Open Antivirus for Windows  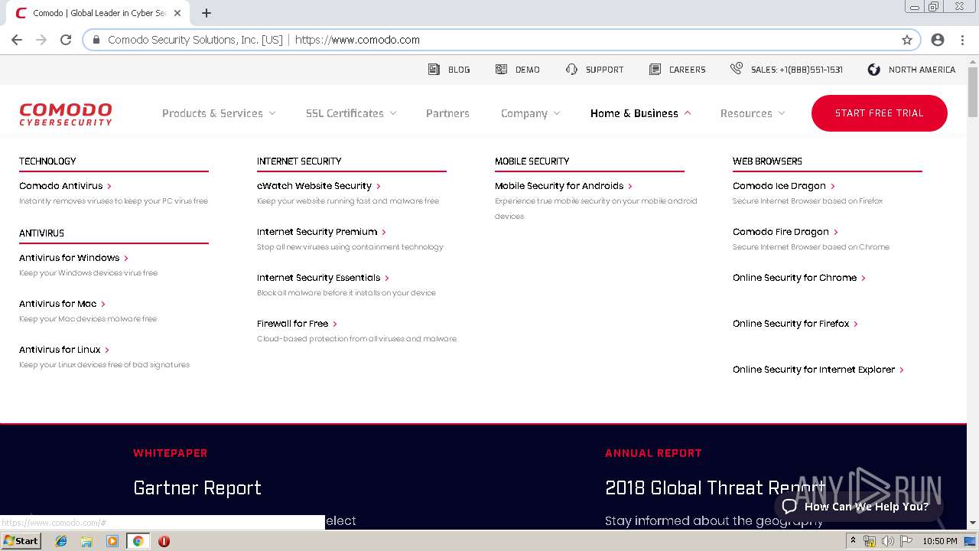point(73,258)
